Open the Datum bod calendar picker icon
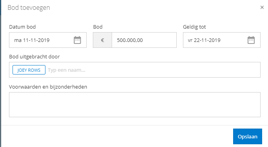Image resolution: width=268 pixels, height=147 pixels. pyautogui.click(x=77, y=40)
